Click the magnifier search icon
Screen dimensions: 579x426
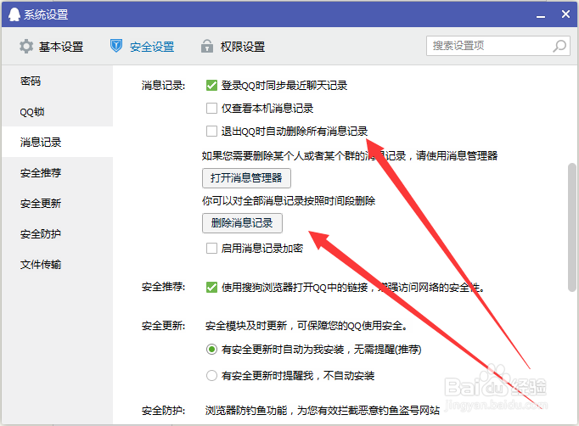point(559,46)
